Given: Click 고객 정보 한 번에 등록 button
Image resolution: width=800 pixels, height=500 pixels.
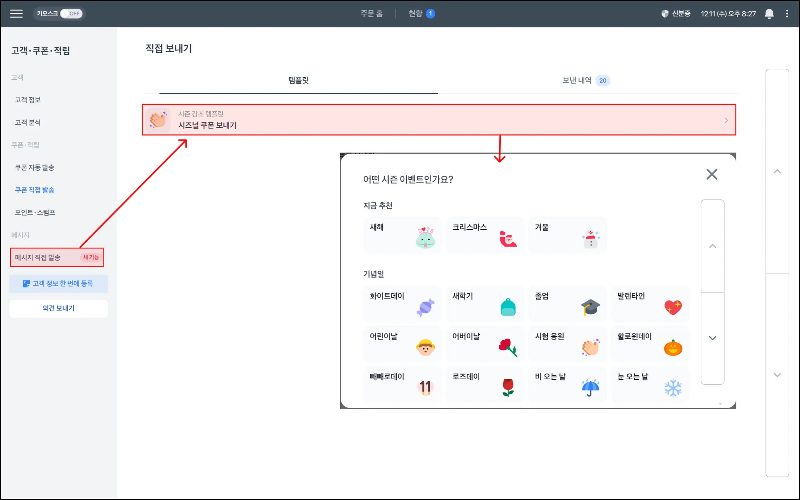Looking at the screenshot, I should pyautogui.click(x=59, y=284).
